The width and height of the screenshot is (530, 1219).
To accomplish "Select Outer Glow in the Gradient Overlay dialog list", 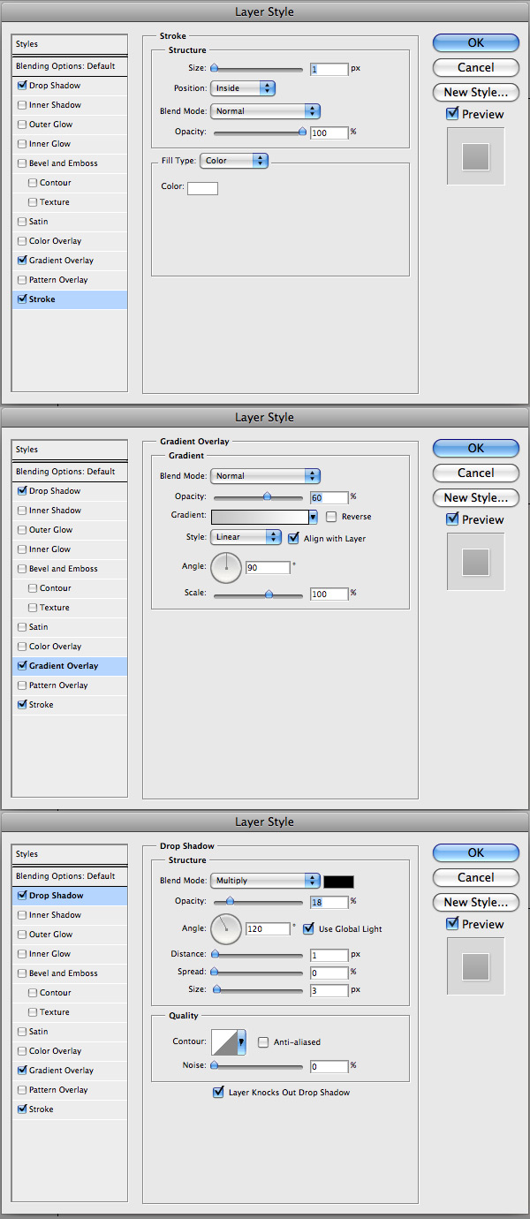I will click(x=70, y=530).
